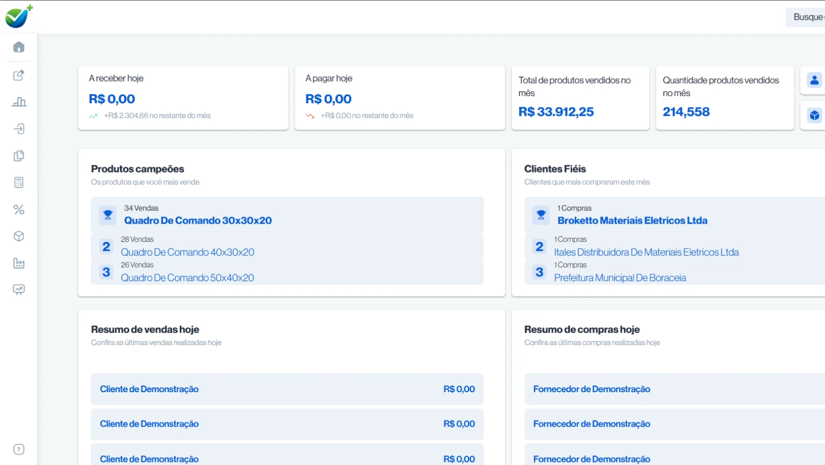Open the presentation board sidebar icon
The image size is (825, 465).
click(x=19, y=290)
